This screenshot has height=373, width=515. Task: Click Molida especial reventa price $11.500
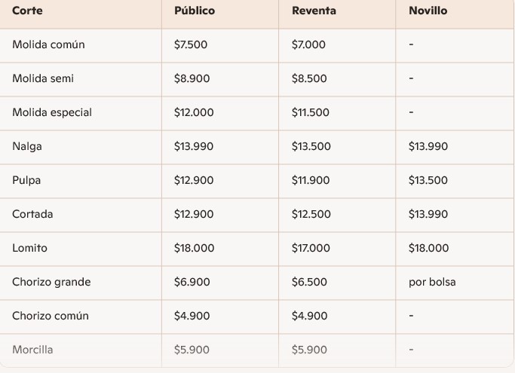[310, 112]
